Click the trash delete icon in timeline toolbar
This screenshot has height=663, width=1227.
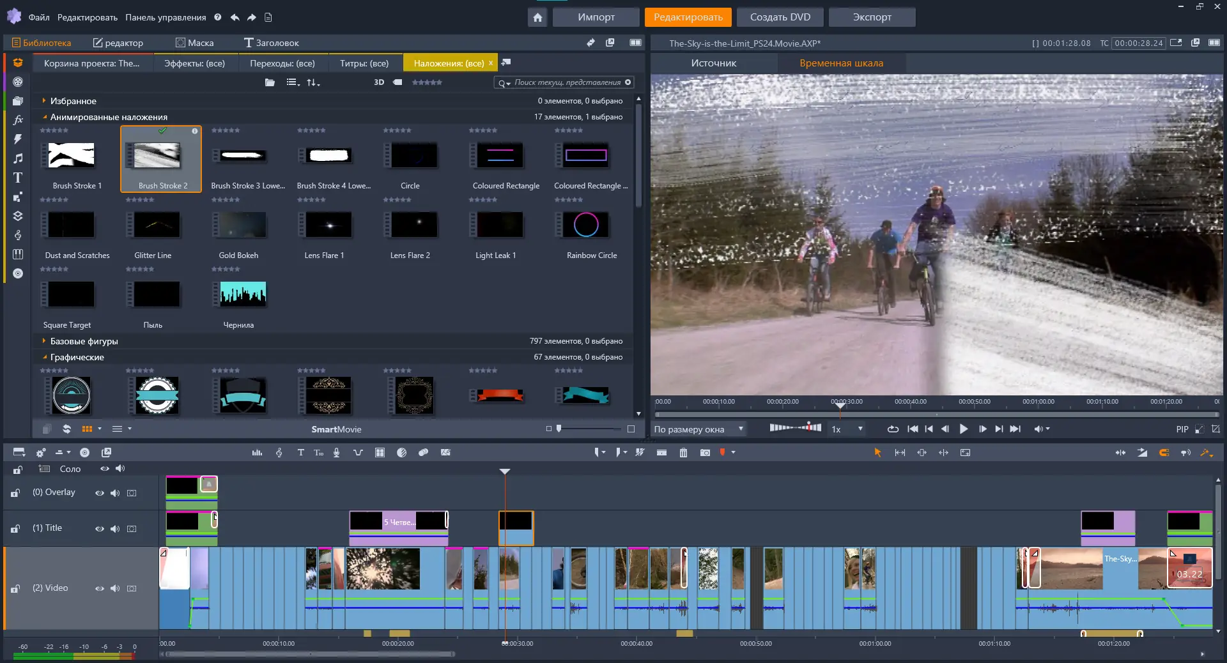coord(683,452)
